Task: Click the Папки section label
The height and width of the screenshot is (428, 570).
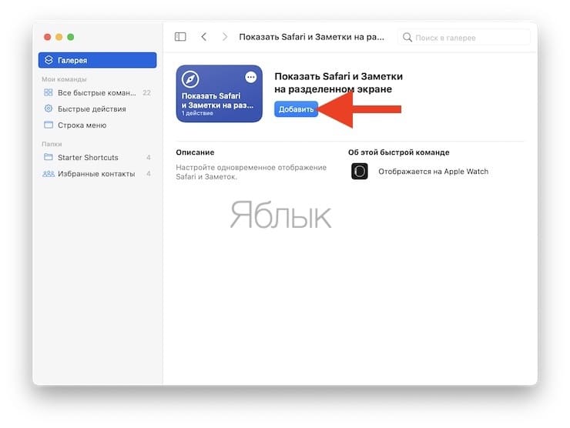Action: point(52,144)
